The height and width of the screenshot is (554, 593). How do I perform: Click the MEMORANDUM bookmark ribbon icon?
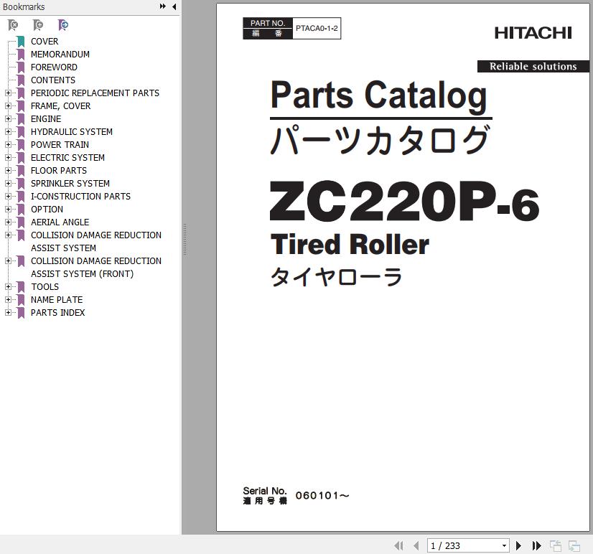click(21, 54)
